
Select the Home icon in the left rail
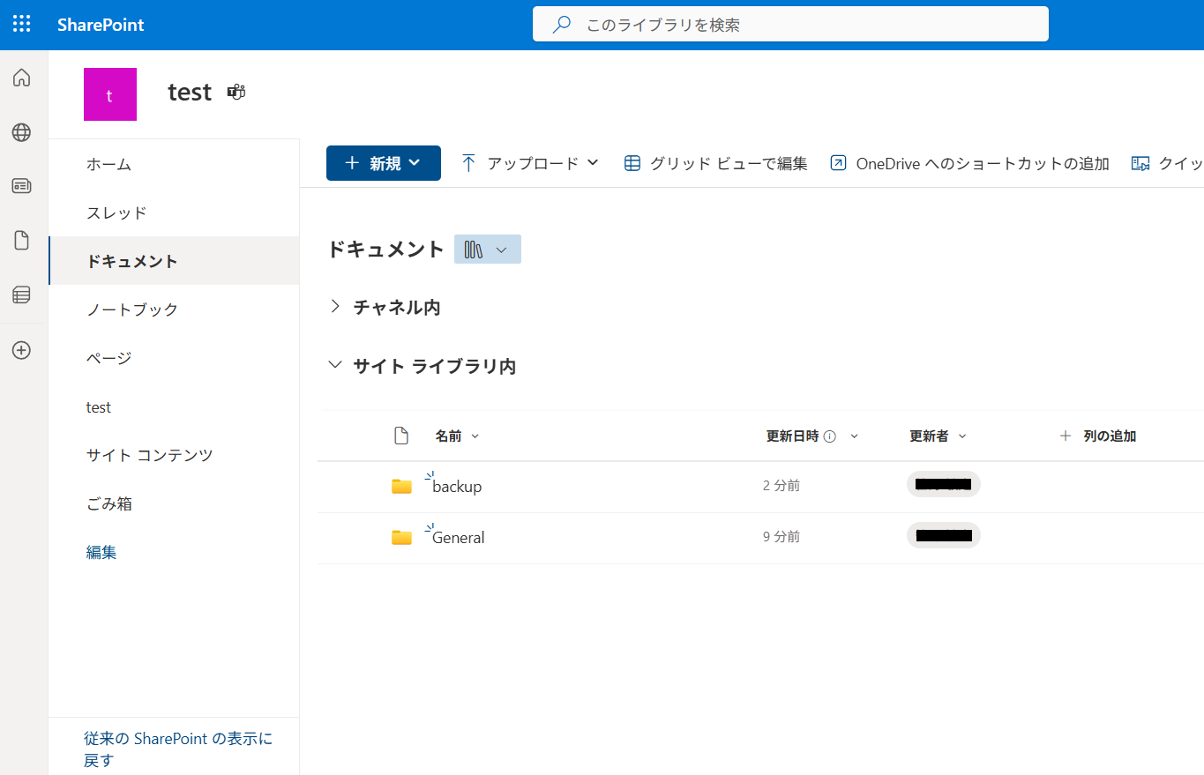click(20, 78)
